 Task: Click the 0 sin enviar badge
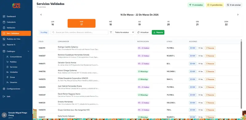coord(234,5)
